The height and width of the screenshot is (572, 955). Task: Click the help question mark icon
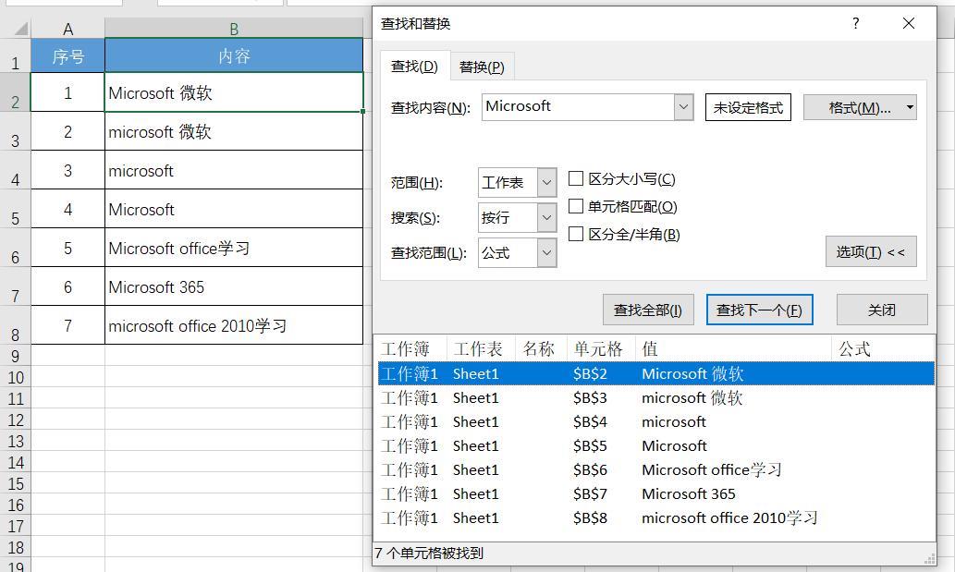click(855, 24)
